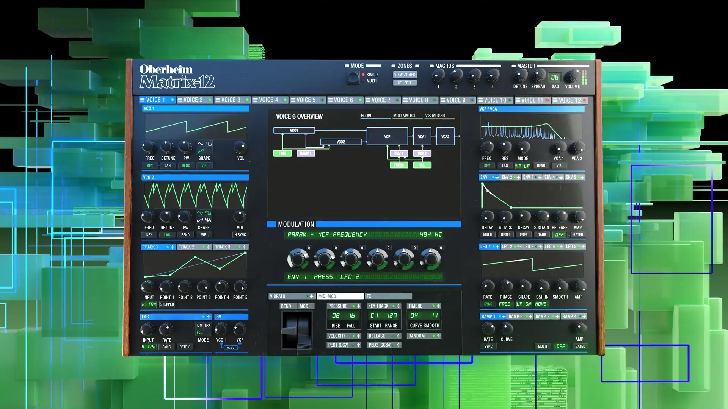Screen dimensions: 728x409
Task: Click the drag-assign cross icon on LFO 1
Action: tap(497, 247)
